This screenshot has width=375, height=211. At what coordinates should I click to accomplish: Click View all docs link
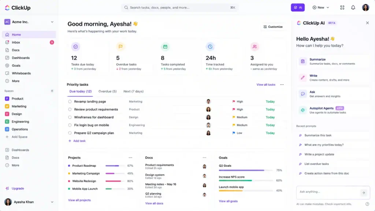pos(154,203)
